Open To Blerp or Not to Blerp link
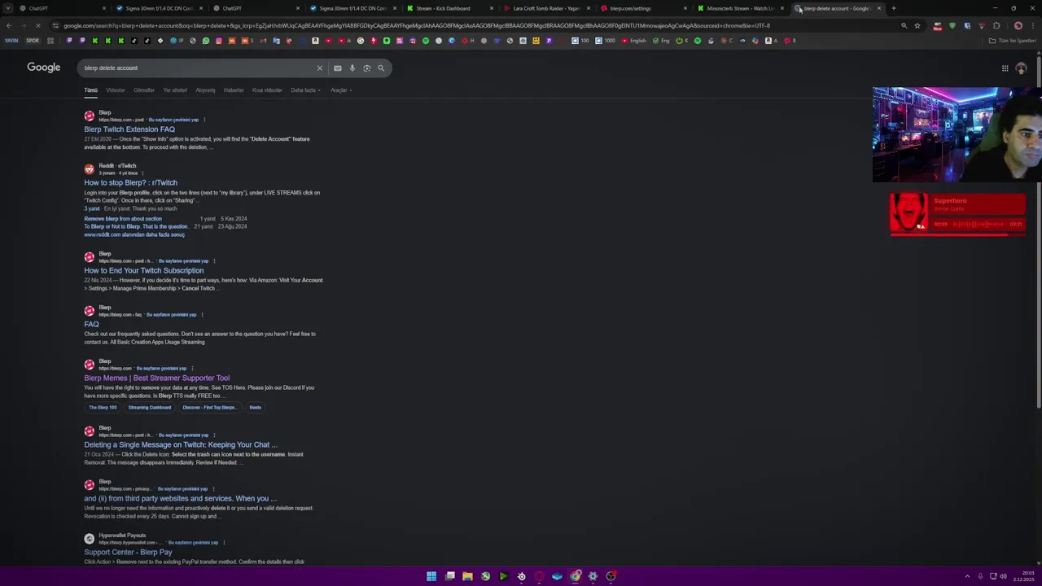This screenshot has width=1042, height=586. click(135, 226)
